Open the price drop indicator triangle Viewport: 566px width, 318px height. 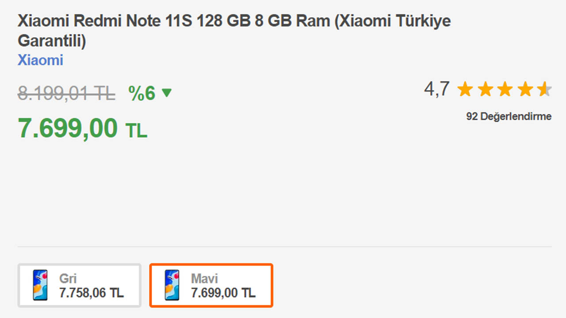tap(167, 93)
